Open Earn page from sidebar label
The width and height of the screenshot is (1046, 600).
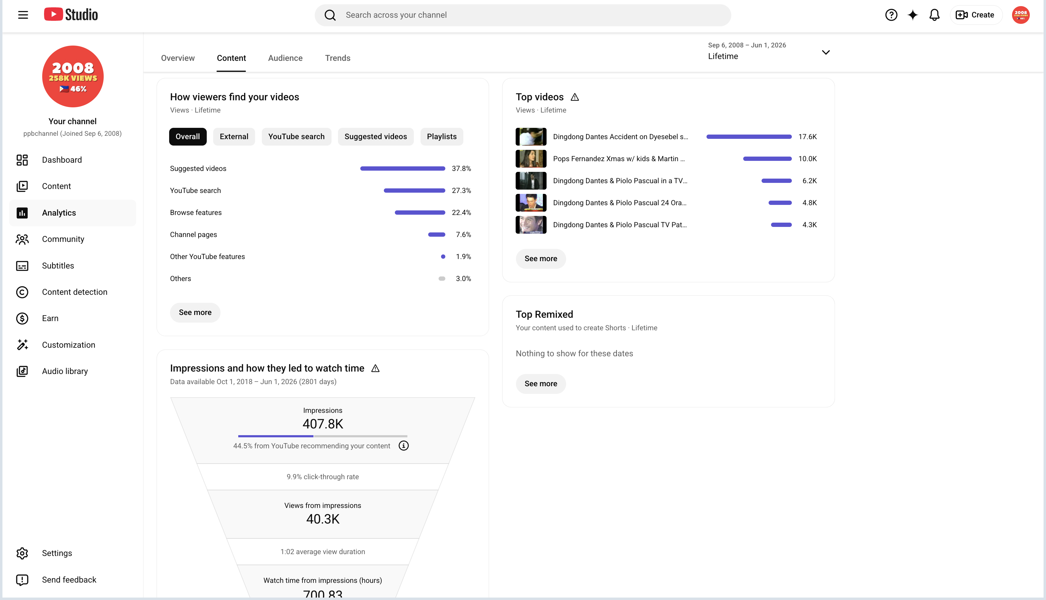tap(50, 319)
